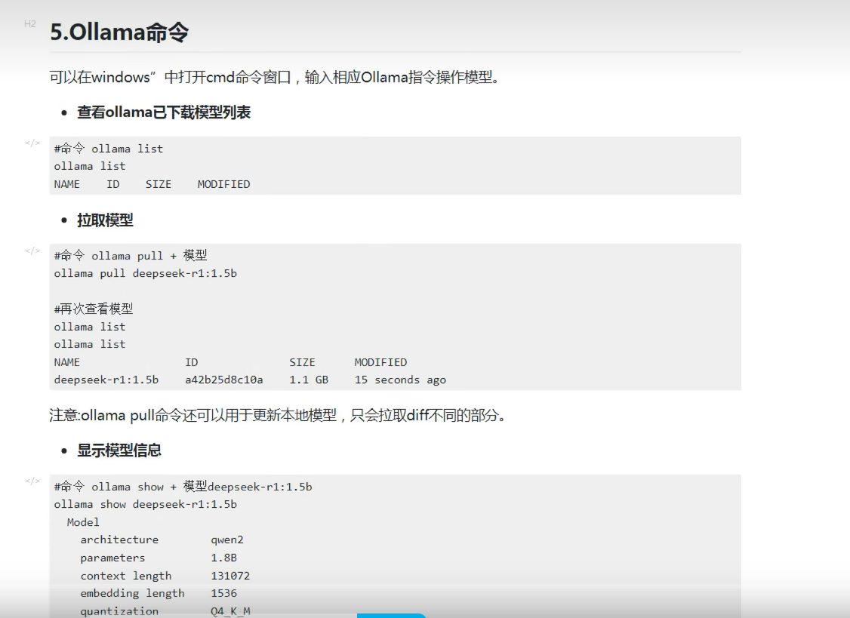Click the heading '5.Ollama命令'

pos(119,32)
